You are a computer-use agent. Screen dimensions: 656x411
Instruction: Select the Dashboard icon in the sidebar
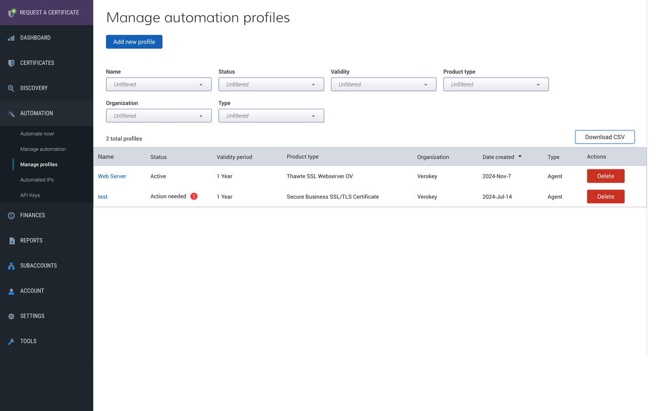coord(11,38)
